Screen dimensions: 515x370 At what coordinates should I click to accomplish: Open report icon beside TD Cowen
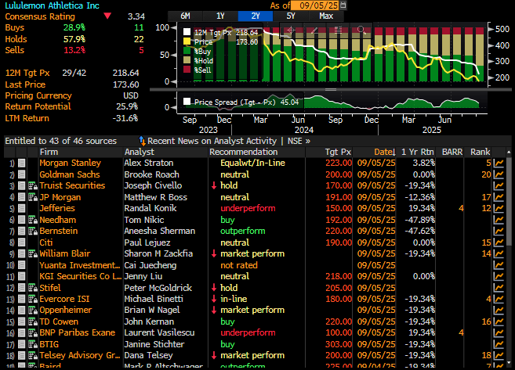pos(32,322)
